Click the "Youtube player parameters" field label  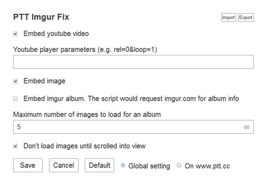click(x=85, y=49)
